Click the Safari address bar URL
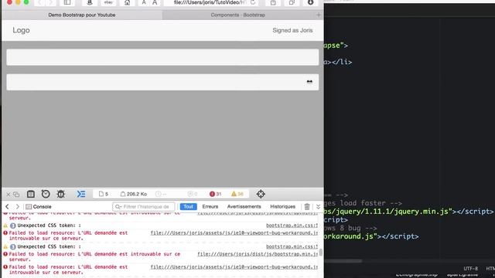Viewport: 495px width, 278px height. point(210,2)
